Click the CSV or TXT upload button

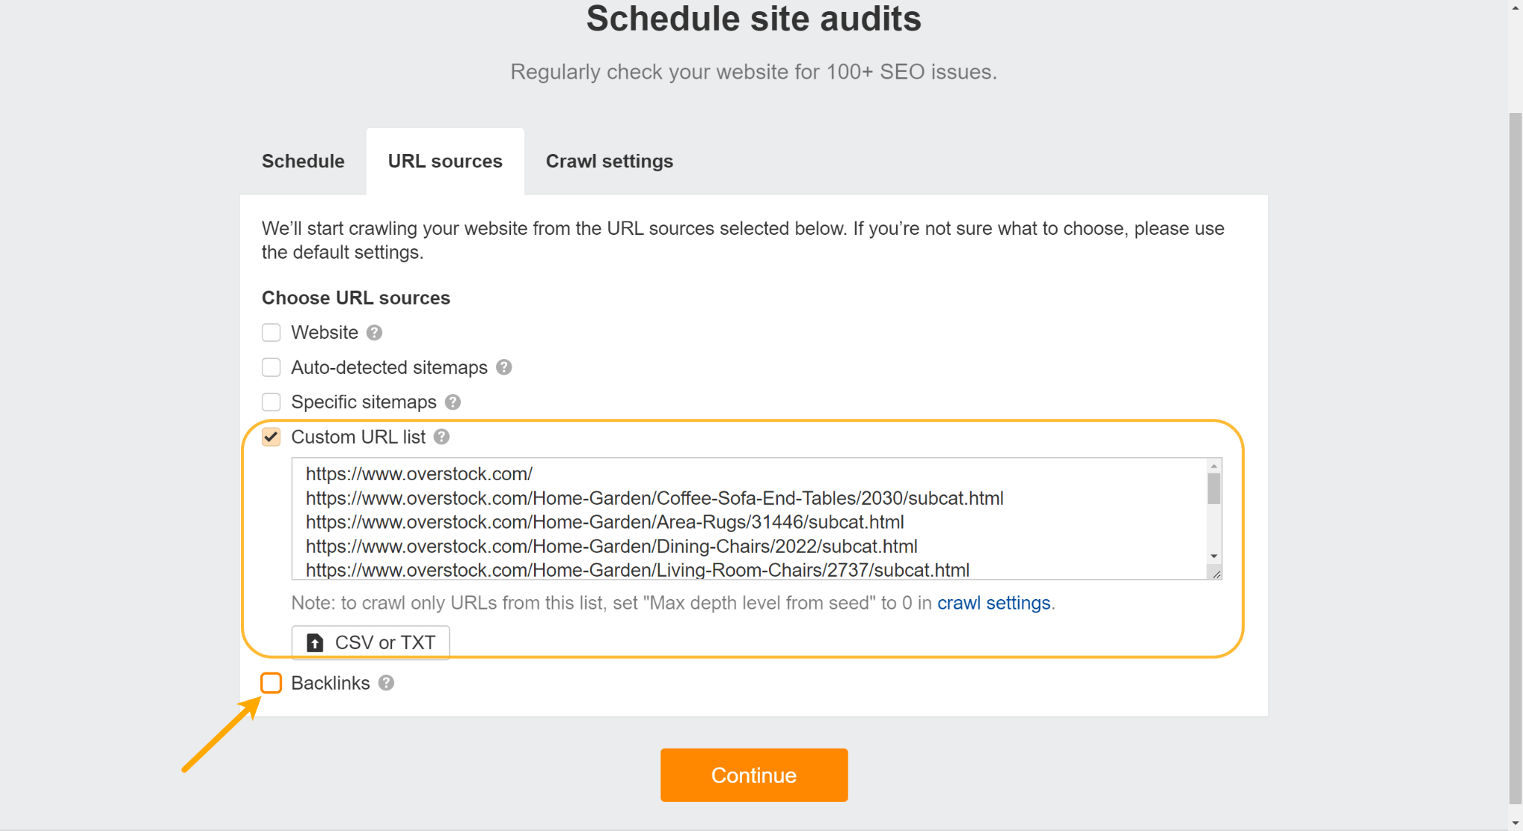pos(370,641)
